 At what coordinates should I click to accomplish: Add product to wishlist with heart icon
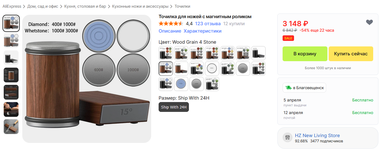pos(369,22)
